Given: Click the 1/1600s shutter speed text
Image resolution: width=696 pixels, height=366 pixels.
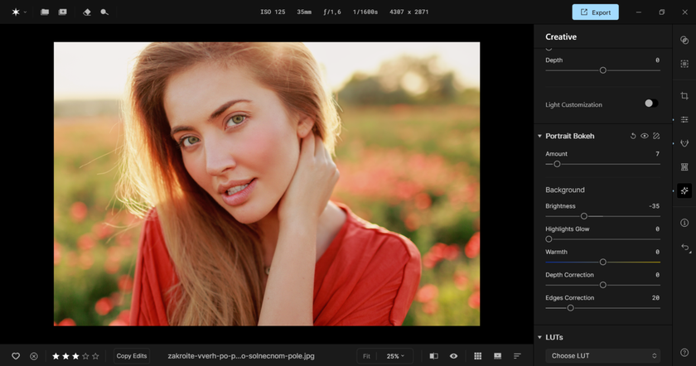Looking at the screenshot, I should (365, 12).
